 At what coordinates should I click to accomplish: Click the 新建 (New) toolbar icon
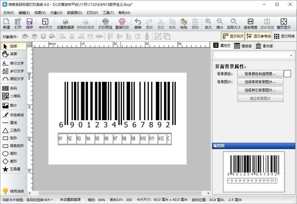[6, 24]
